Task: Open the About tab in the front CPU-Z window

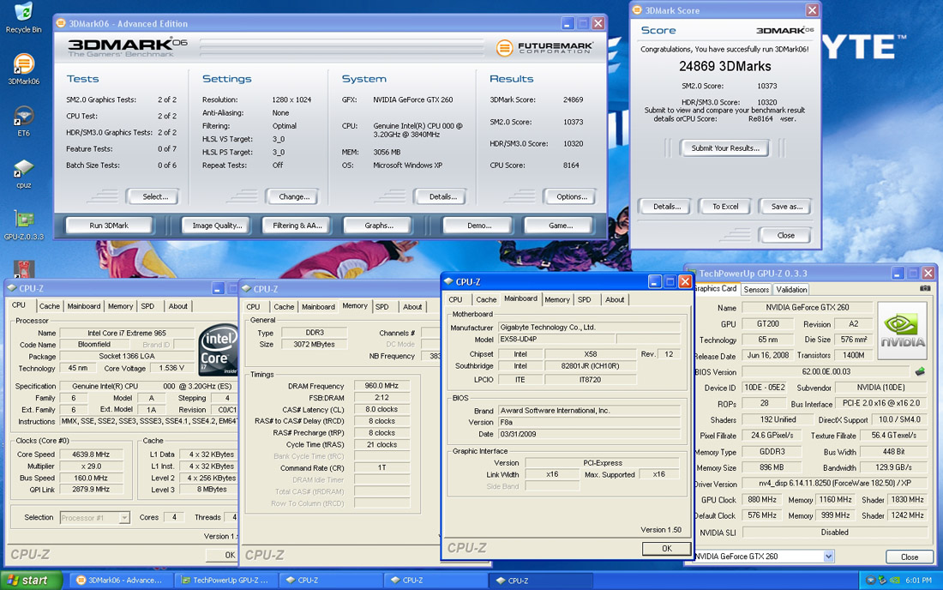Action: click(615, 299)
